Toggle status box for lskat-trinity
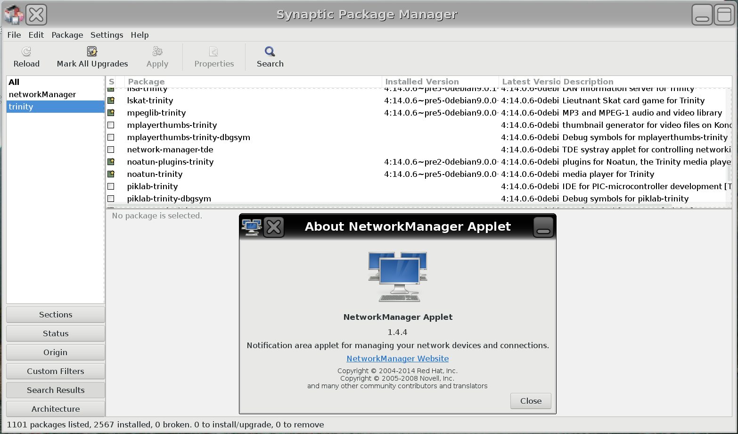 [x=111, y=100]
